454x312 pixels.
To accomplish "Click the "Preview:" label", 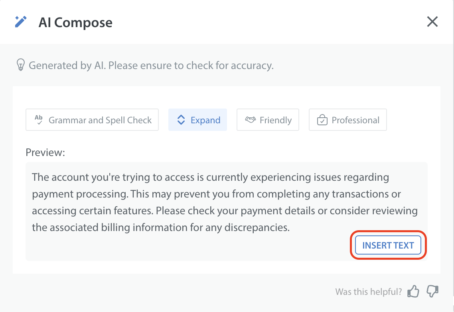I will click(45, 152).
